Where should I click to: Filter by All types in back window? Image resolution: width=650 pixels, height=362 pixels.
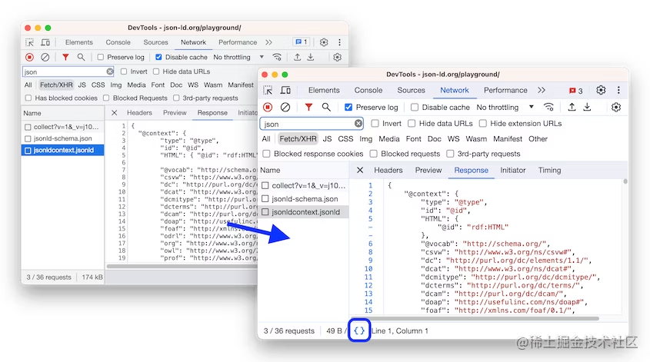pyautogui.click(x=28, y=85)
